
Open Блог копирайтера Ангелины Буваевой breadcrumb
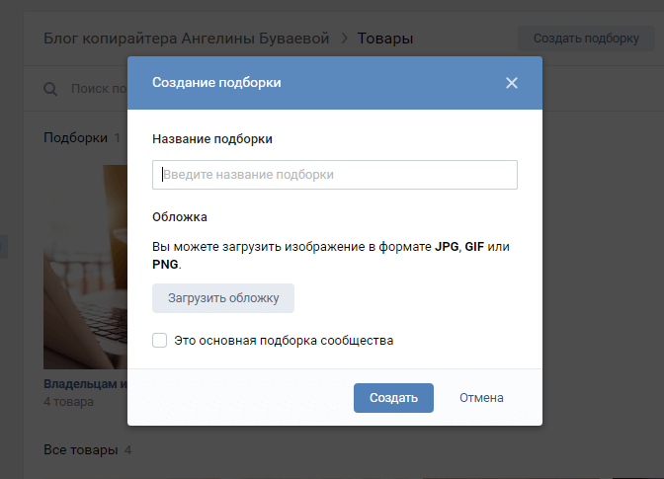[186, 39]
